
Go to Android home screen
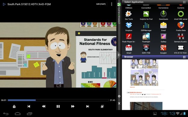pyautogui.click(x=18, y=114)
